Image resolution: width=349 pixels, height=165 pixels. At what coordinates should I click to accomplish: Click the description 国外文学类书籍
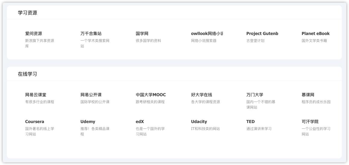pyautogui.click(x=314, y=41)
